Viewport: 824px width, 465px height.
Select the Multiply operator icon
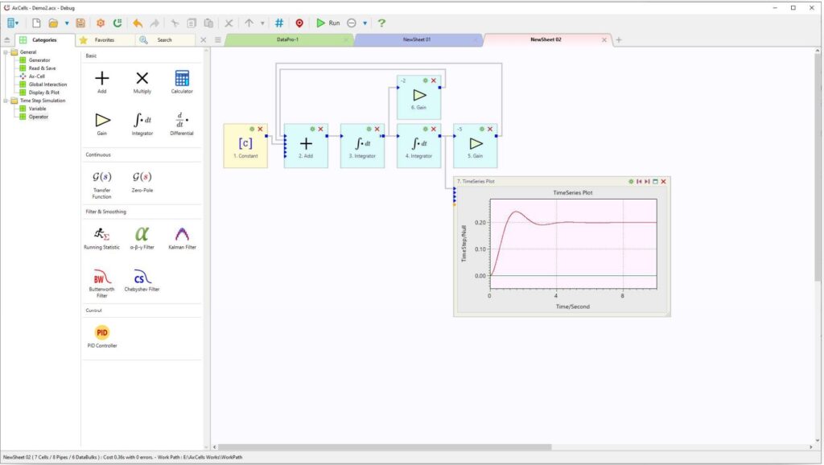(x=142, y=79)
